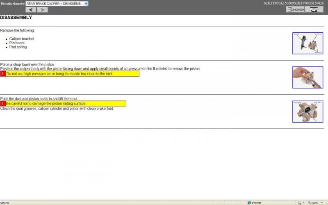
Task: Click the back arrow navigation button
Action: click(31, 10)
